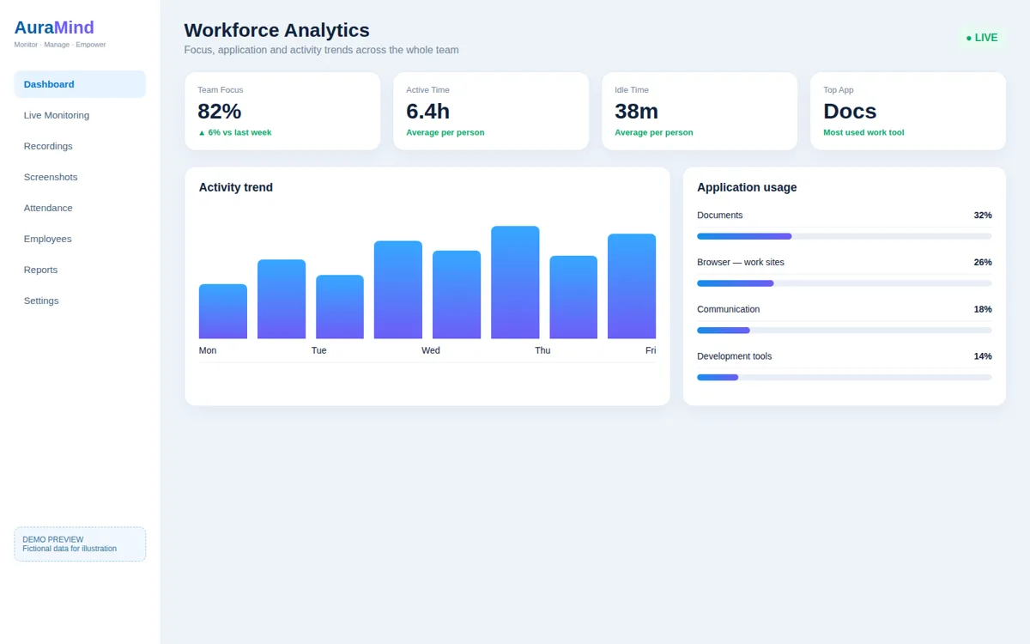Click "Average per person" under Idle Time

[x=654, y=132]
